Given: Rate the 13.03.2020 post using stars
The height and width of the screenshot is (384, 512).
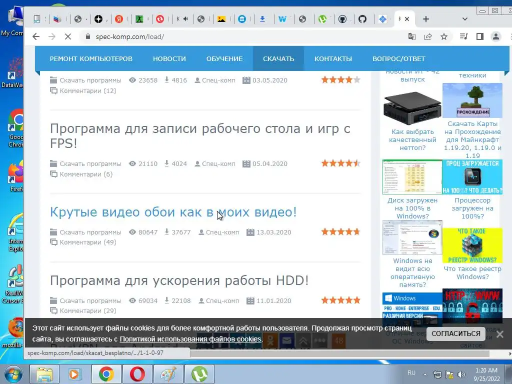Looking at the screenshot, I should coord(340,232).
